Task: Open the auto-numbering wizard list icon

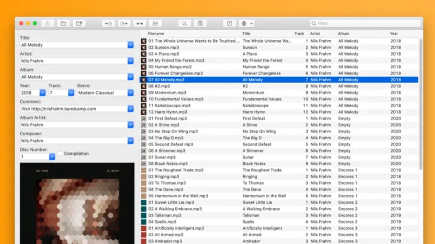Action: click(x=155, y=23)
